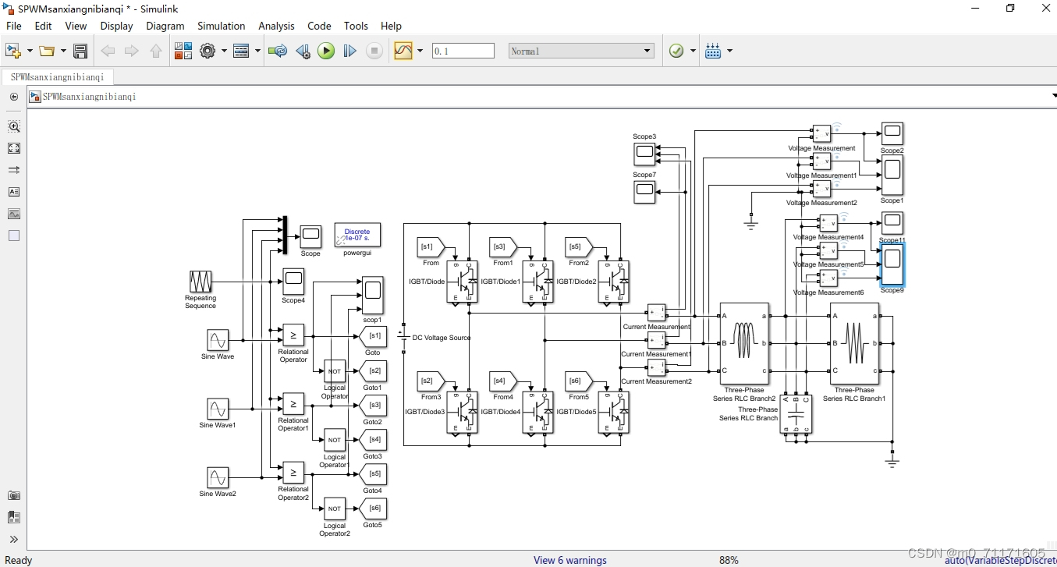
Task: Go up to parent with the arrow icon
Action: coord(156,51)
